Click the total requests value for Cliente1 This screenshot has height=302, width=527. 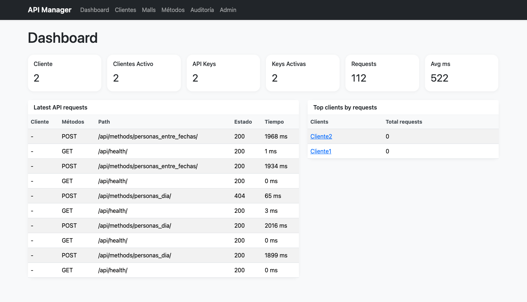388,151
